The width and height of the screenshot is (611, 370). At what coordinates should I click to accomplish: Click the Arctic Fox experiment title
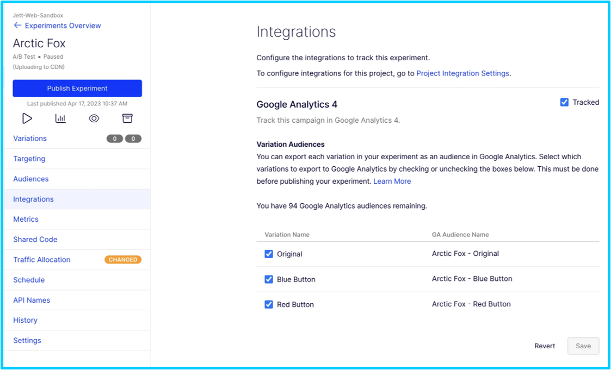39,43
